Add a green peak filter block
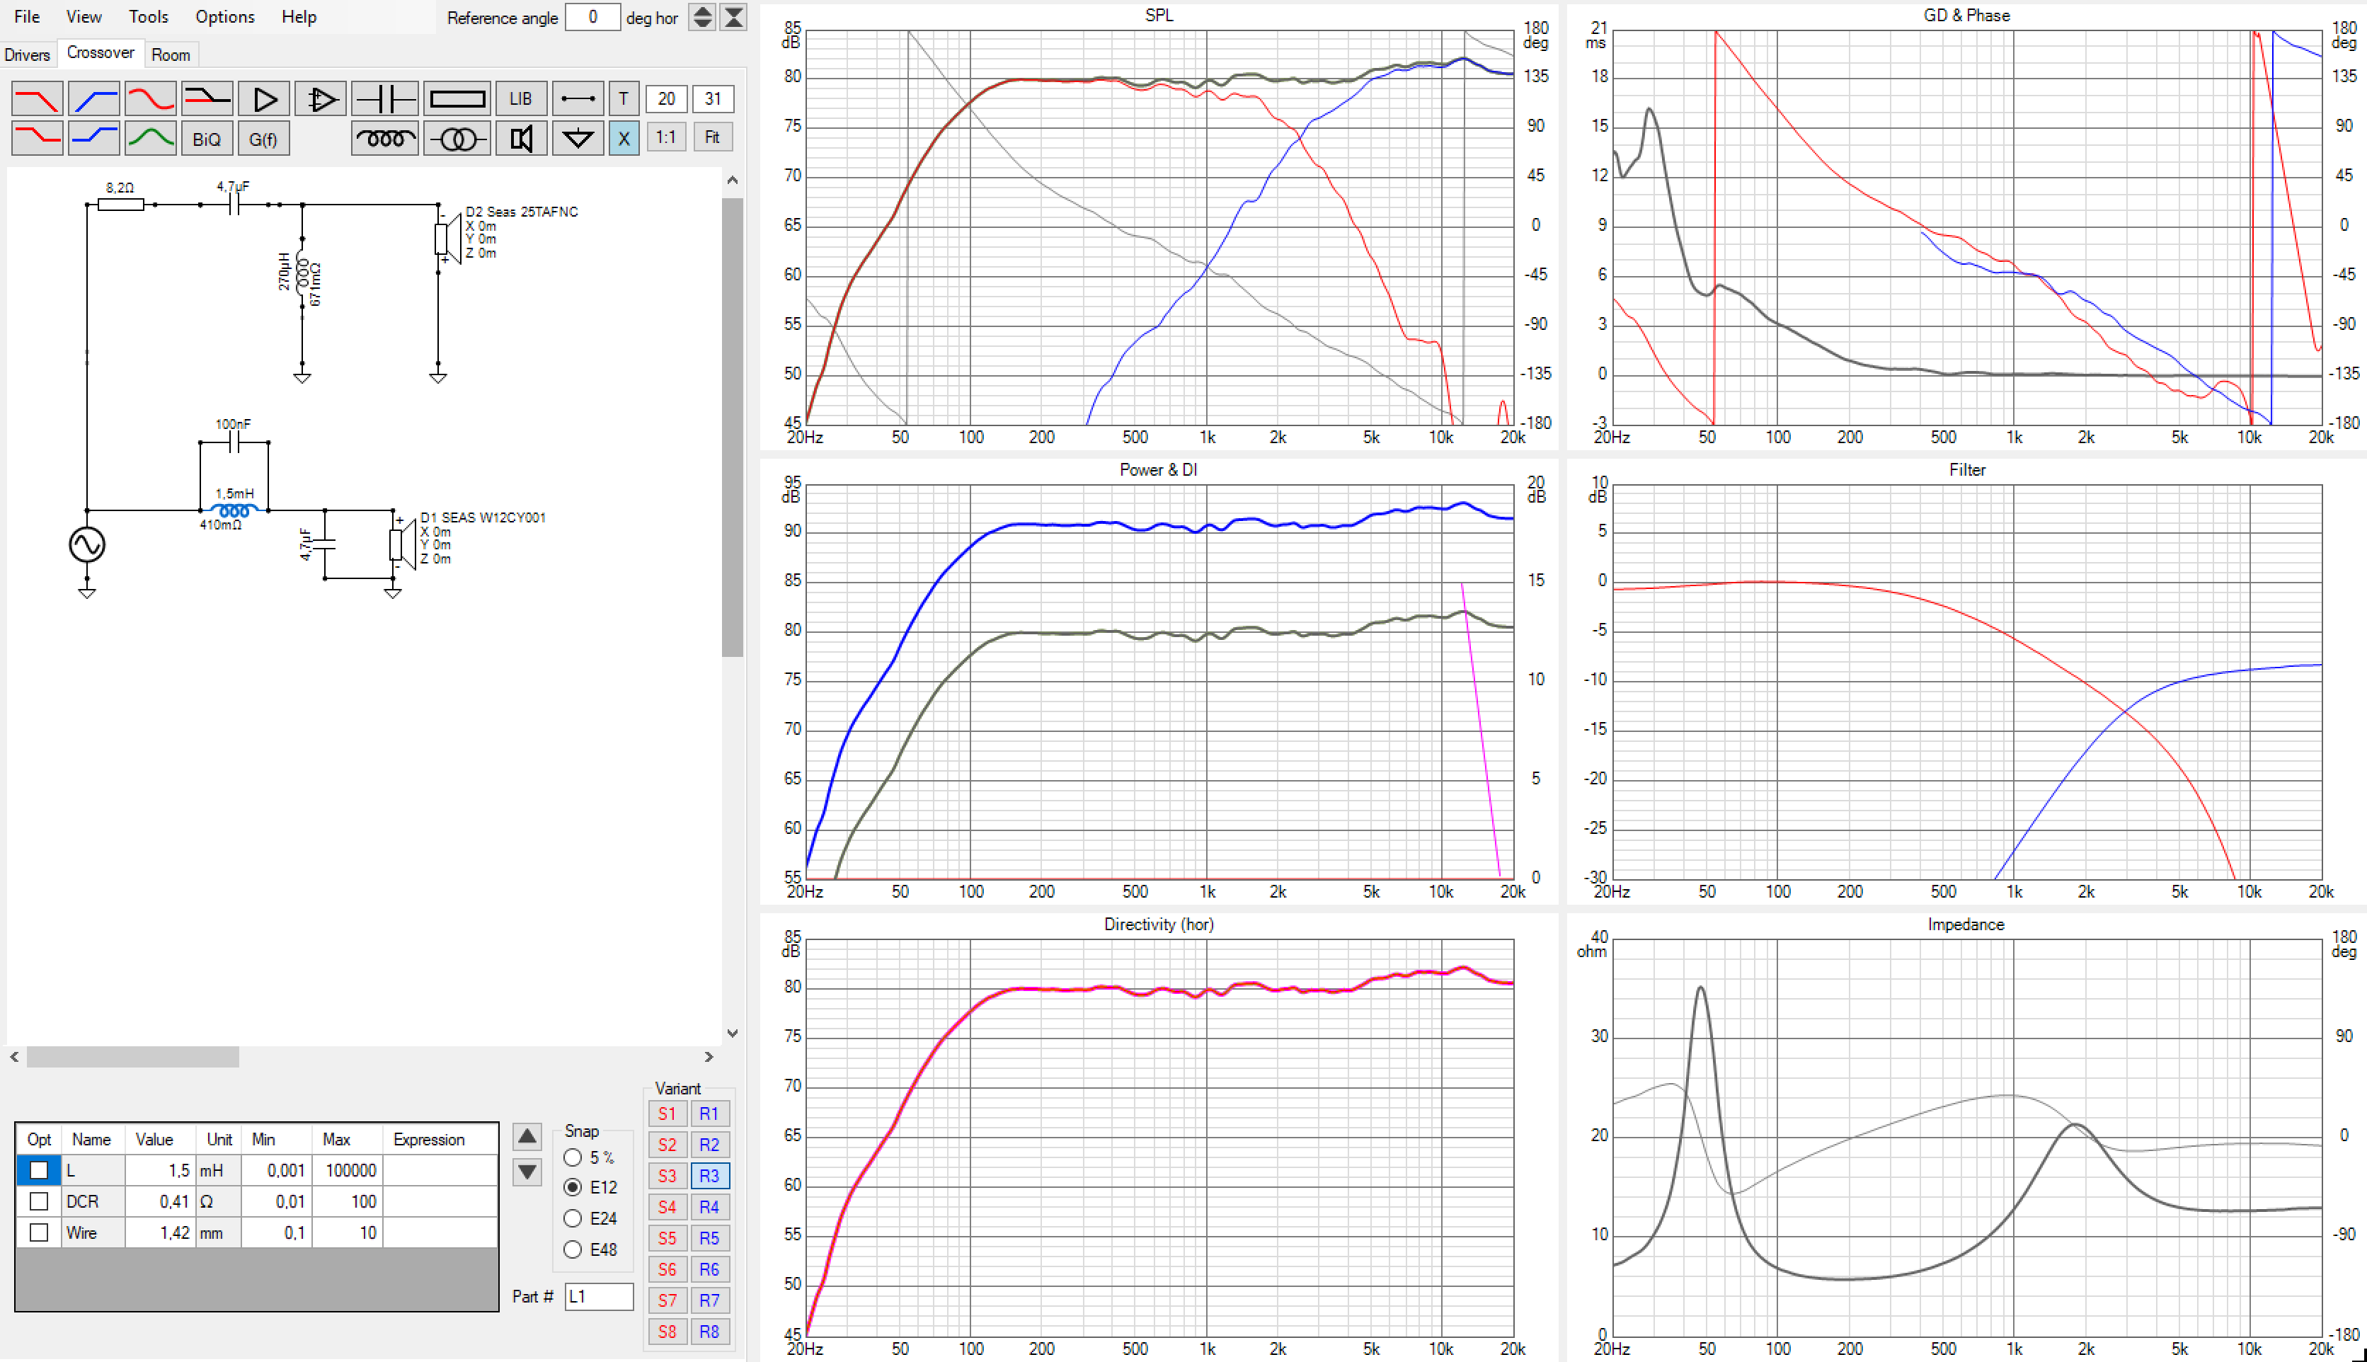 tap(151, 139)
